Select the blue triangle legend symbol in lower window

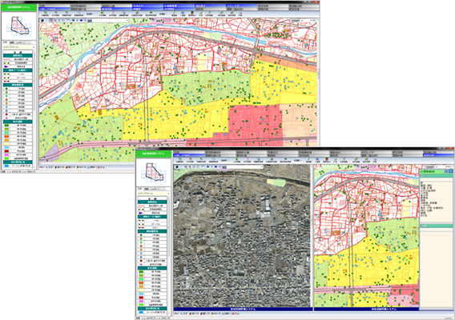[141, 213]
